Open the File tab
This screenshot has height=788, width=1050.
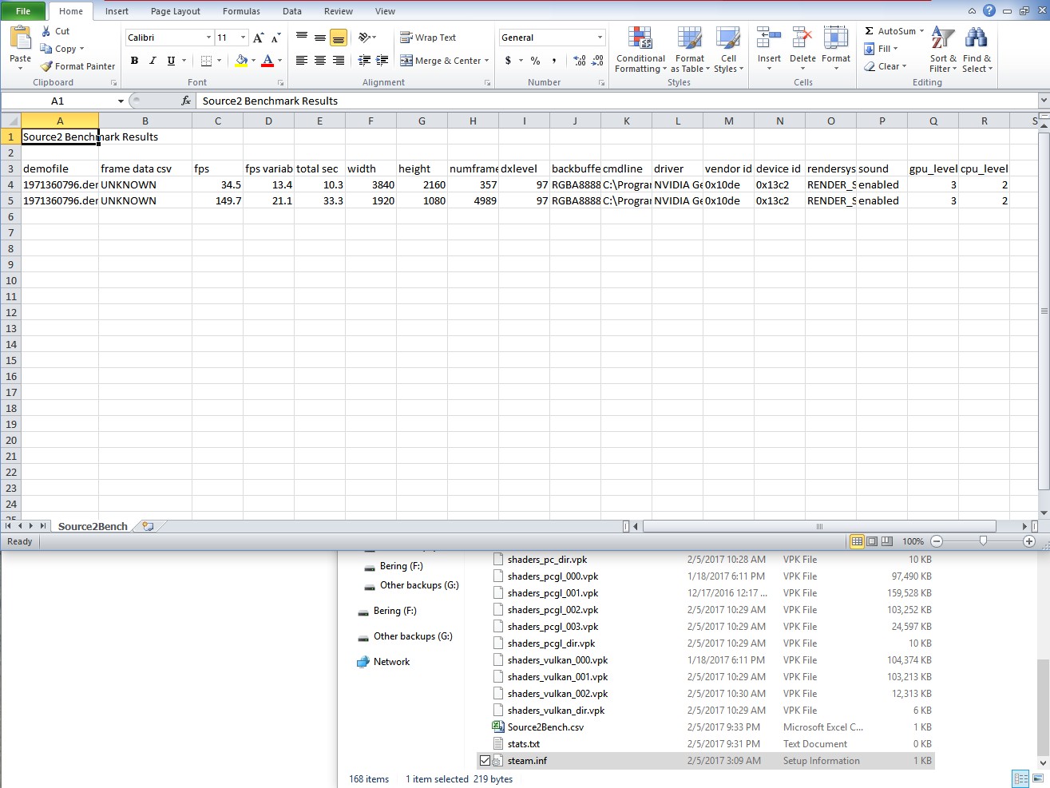pyautogui.click(x=23, y=11)
